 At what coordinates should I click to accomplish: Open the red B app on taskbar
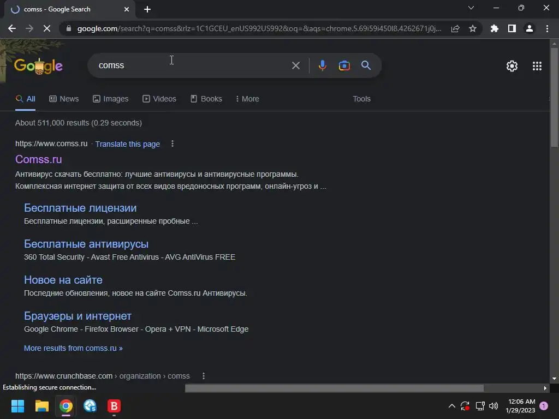[x=114, y=406]
